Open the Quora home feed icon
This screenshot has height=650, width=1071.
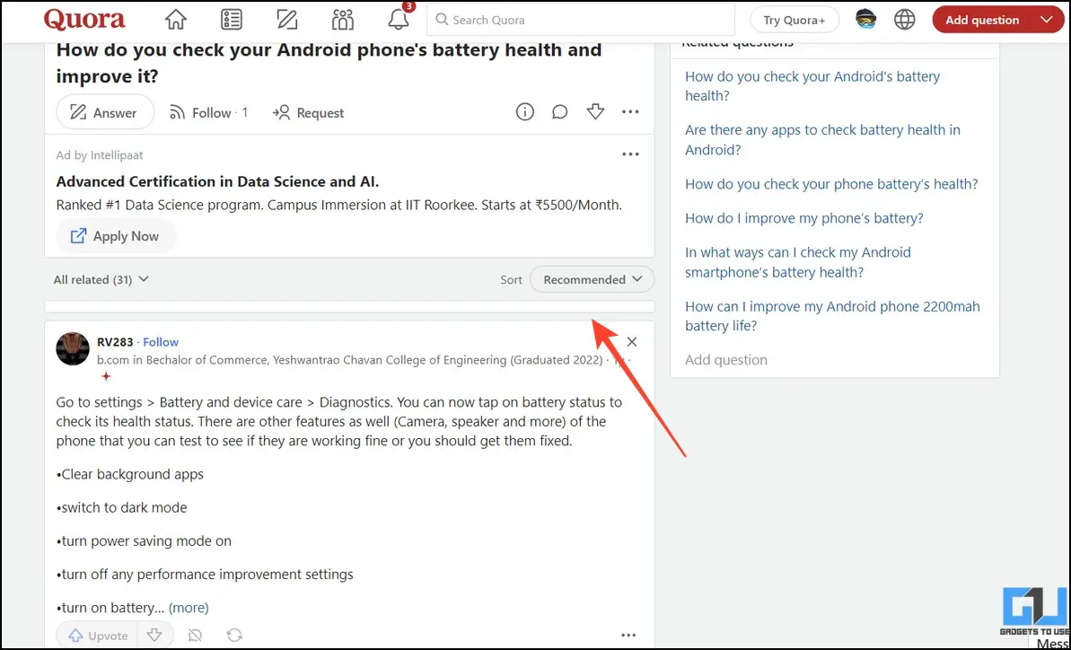176,20
